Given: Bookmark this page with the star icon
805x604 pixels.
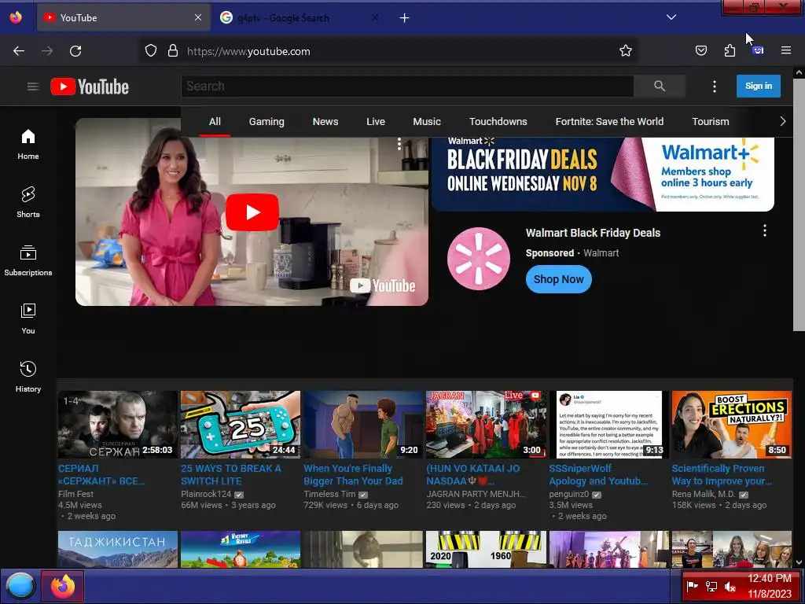Looking at the screenshot, I should click(x=625, y=51).
